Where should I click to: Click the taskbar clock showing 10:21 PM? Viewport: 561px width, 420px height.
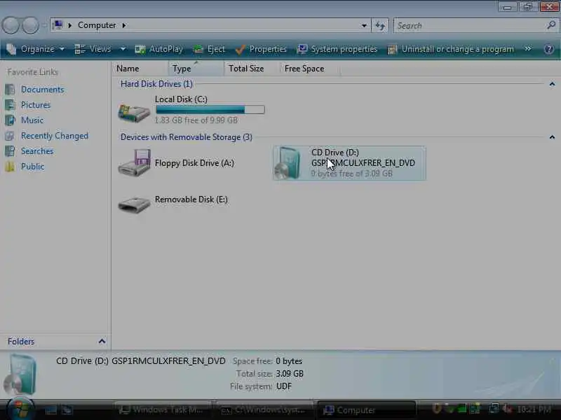pyautogui.click(x=534, y=409)
